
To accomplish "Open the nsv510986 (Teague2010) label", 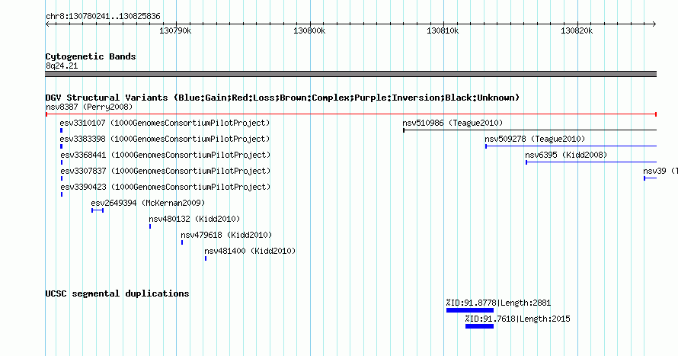I will click(x=453, y=123).
